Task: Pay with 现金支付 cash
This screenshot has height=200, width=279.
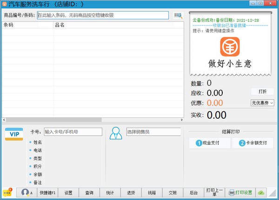Action: coord(209,143)
